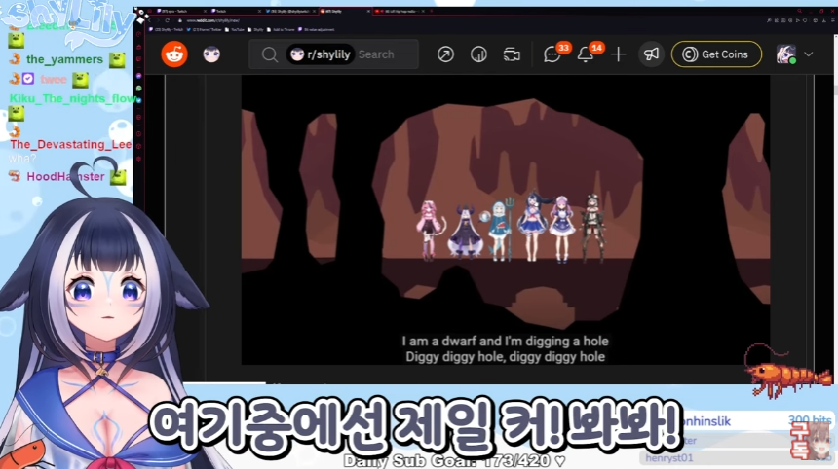
Task: Open Twitch icon in the Opera sidebar
Action: click(138, 58)
